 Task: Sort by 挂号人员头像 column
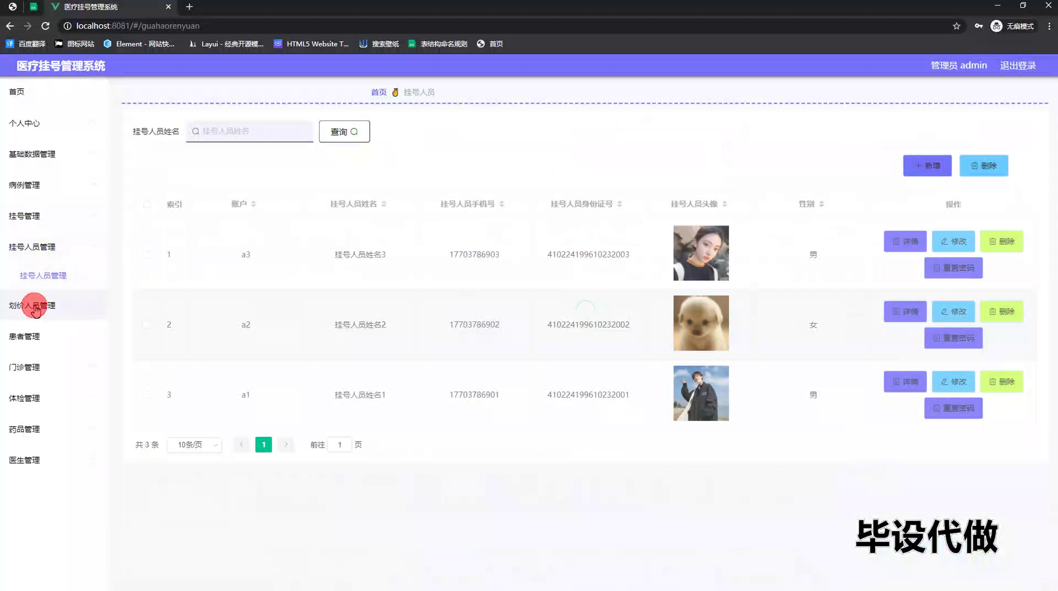coord(725,204)
